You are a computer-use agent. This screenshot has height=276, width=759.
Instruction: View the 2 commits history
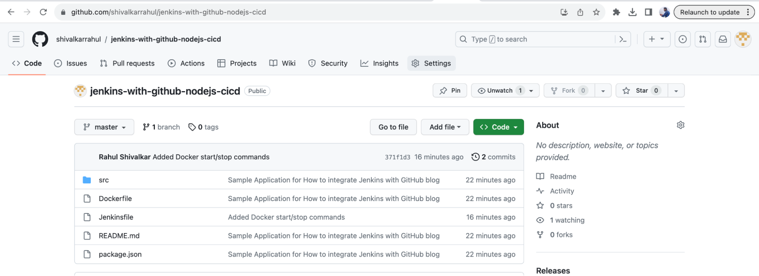click(493, 157)
